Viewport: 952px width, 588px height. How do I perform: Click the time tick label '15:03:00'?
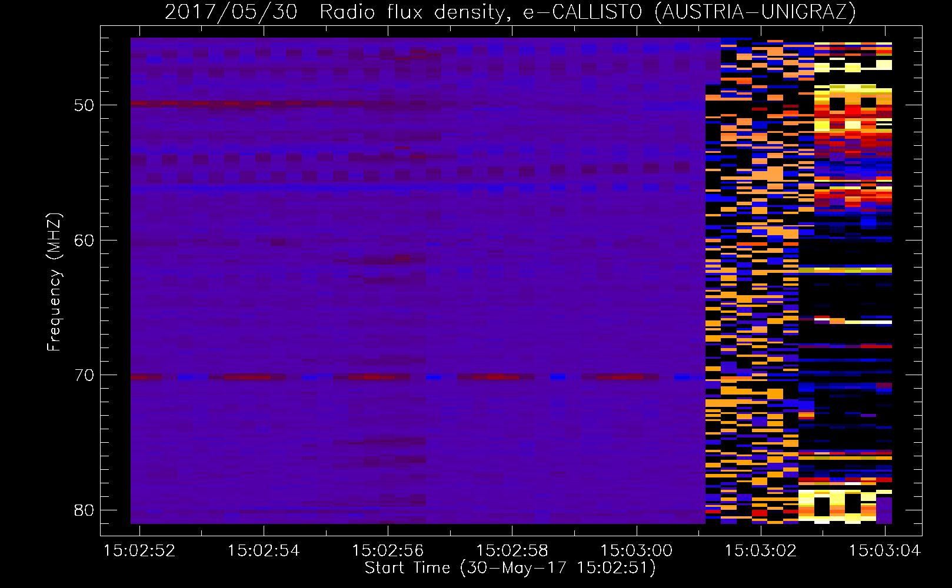(636, 551)
